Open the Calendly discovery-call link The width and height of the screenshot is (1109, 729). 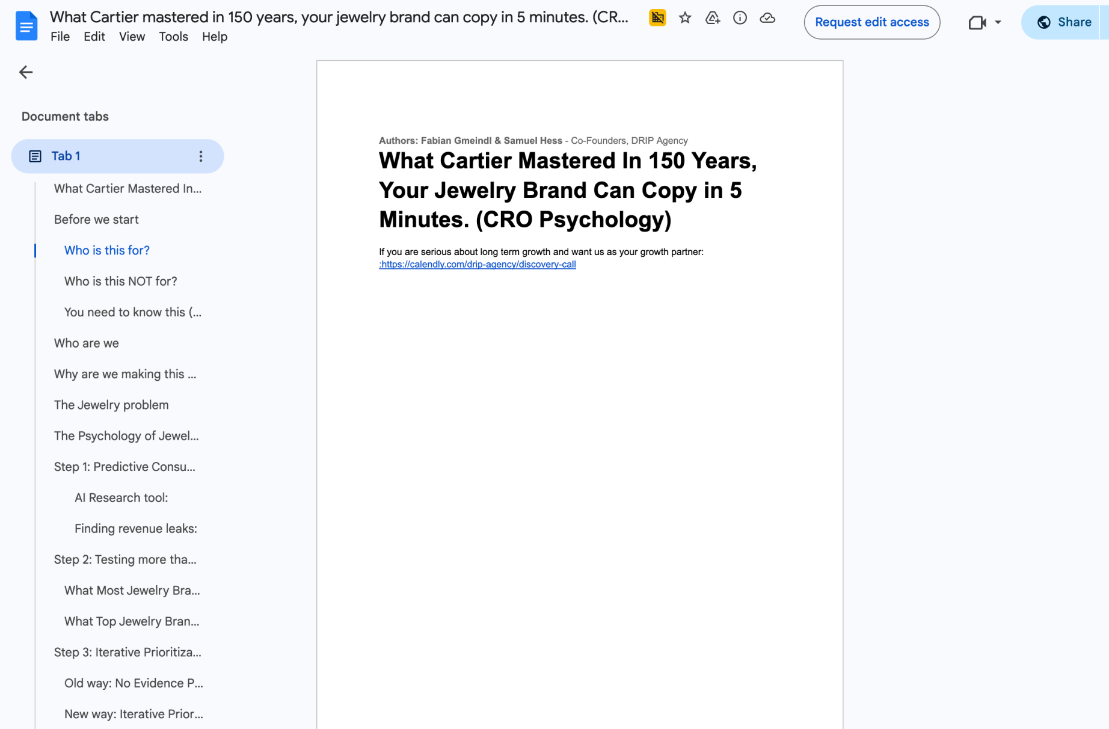point(478,265)
